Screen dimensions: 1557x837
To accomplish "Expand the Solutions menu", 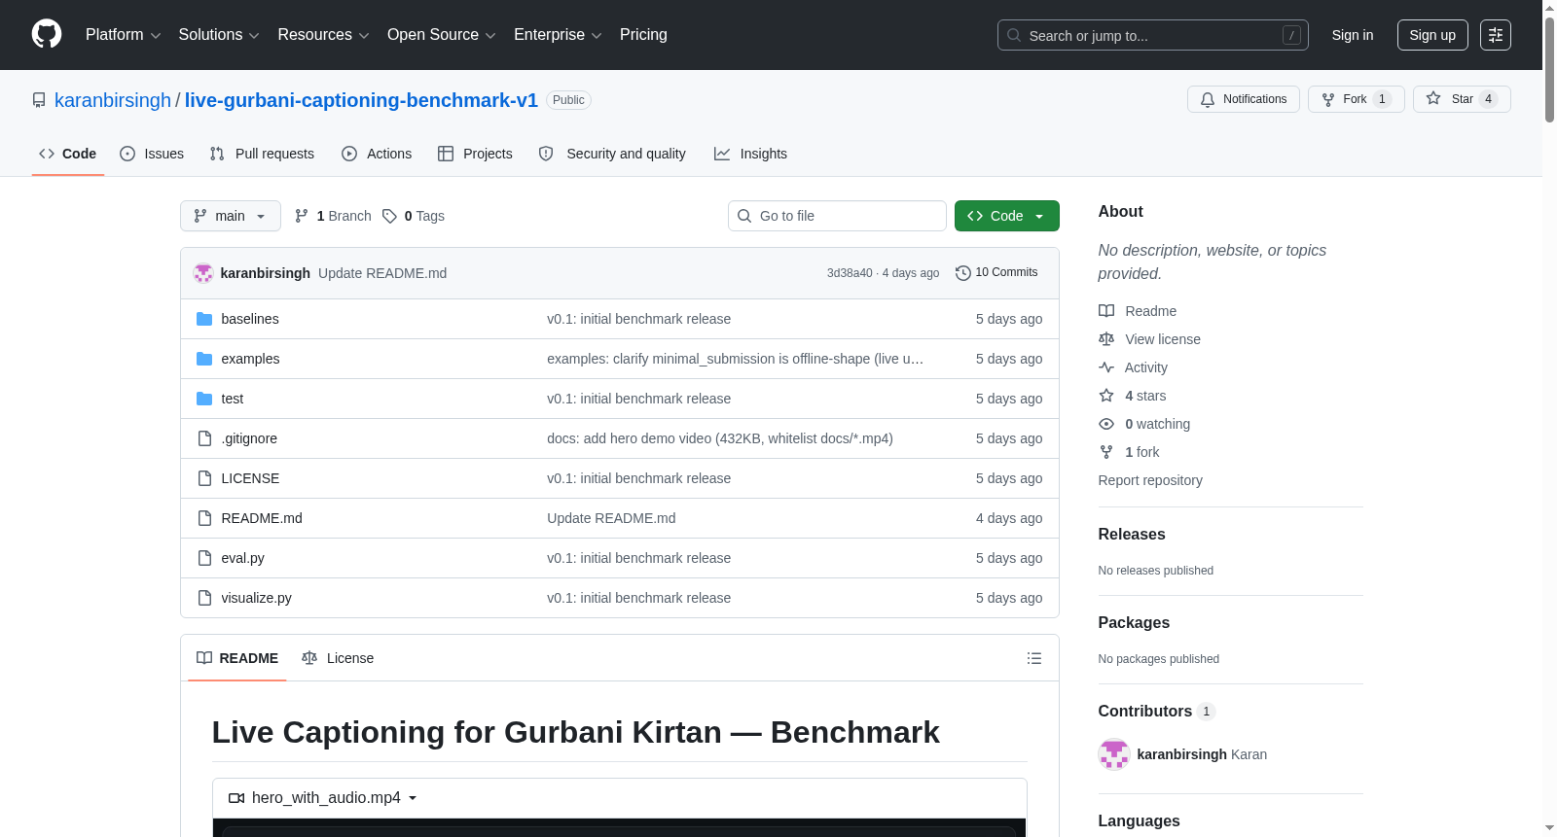I will tap(219, 35).
